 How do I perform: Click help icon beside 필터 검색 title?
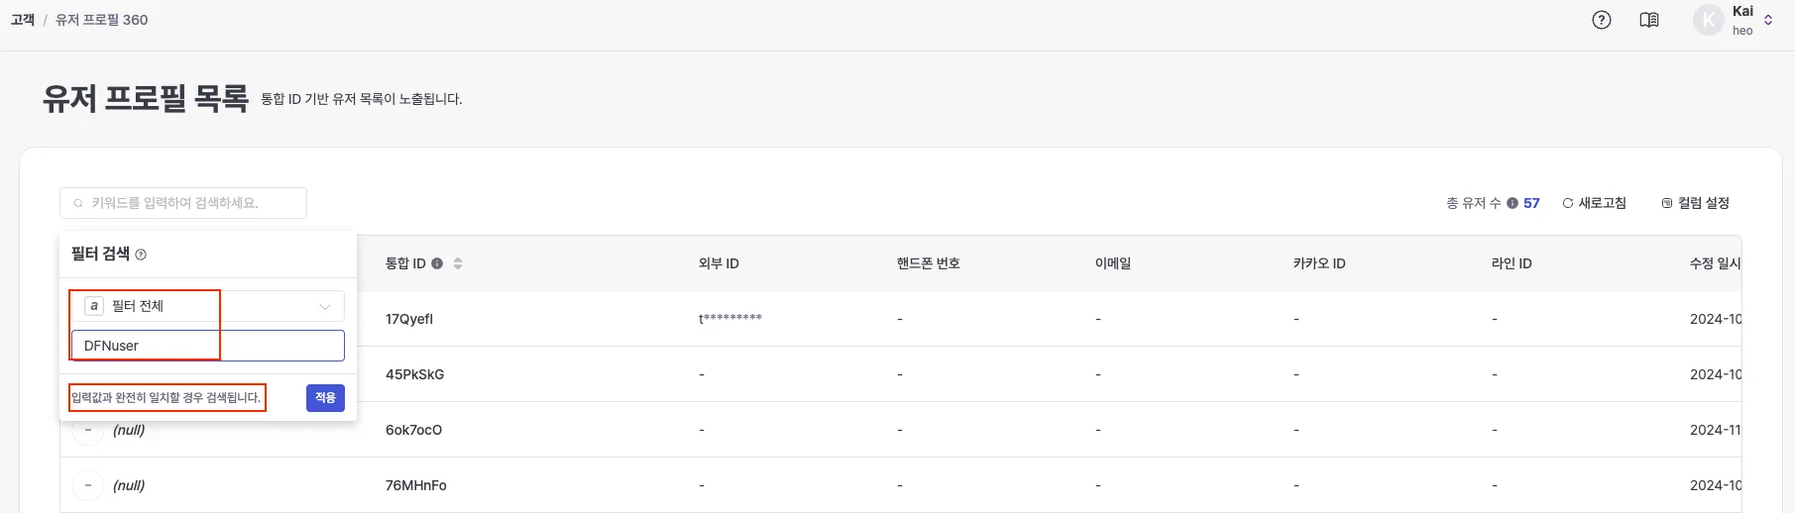pos(141,255)
